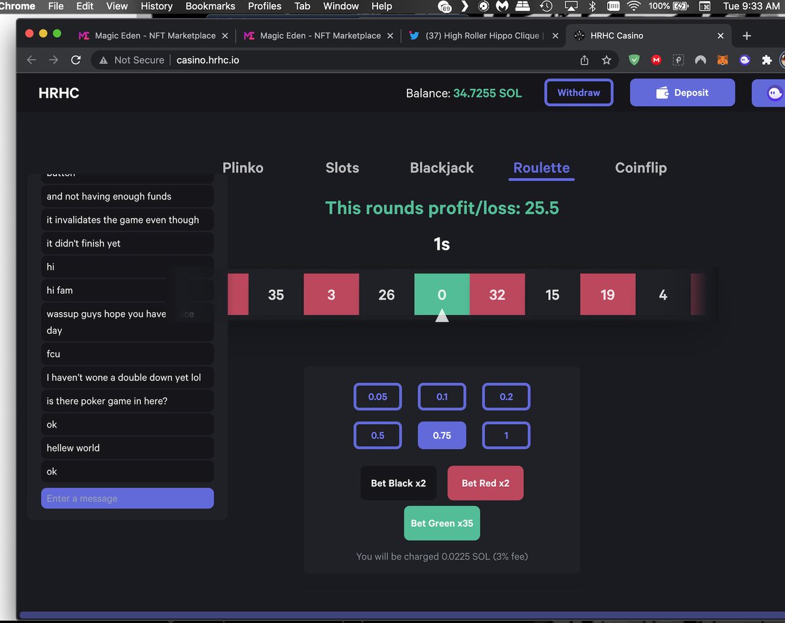Image resolution: width=785 pixels, height=623 pixels.
Task: Click the red 32 roulette tile
Action: point(497,294)
